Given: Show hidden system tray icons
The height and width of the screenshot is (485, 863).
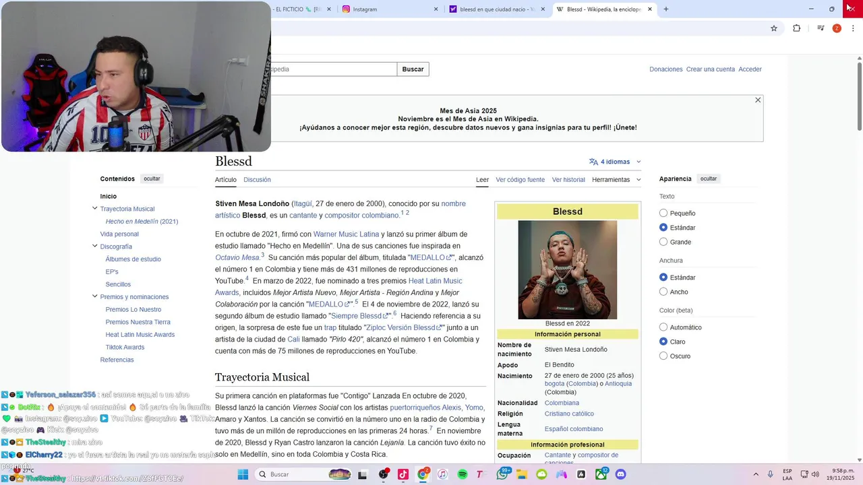Looking at the screenshot, I should click(755, 474).
